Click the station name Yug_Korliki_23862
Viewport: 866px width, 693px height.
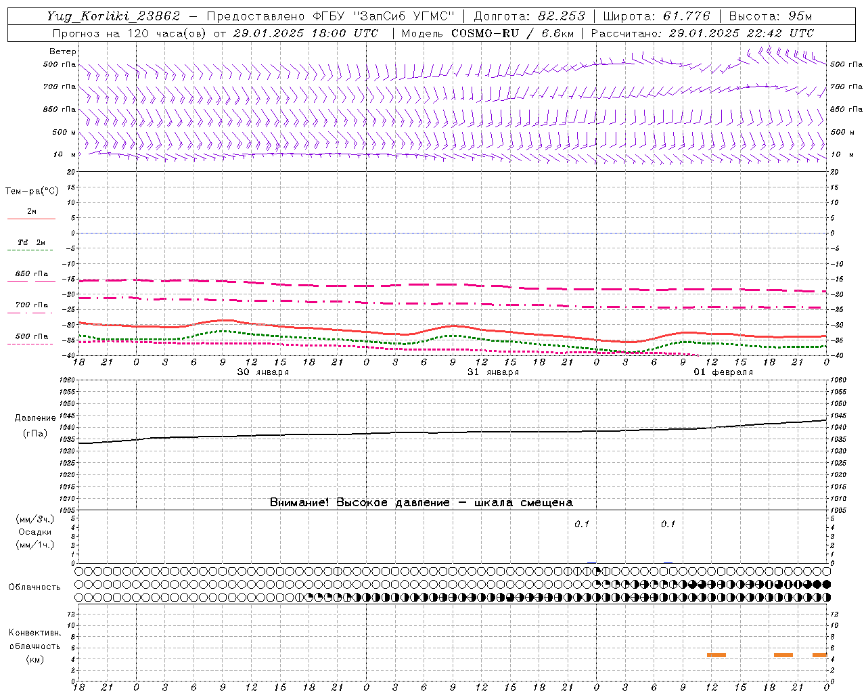[x=114, y=16]
